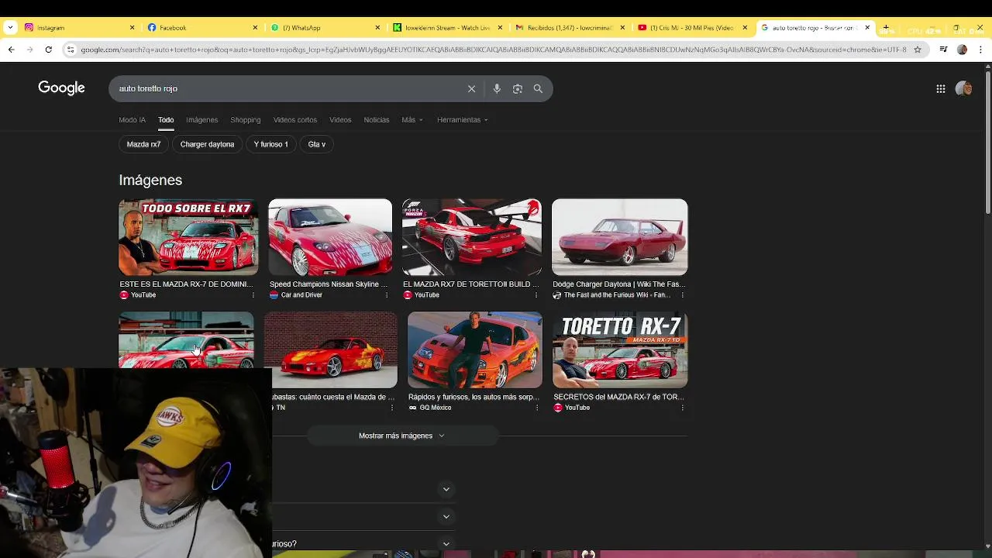Select the Mazda rx7 chip

point(143,144)
